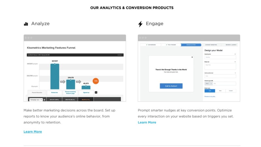The image size is (261, 147).
Task: Go to the Choose Targeting step
Action: [211, 45]
